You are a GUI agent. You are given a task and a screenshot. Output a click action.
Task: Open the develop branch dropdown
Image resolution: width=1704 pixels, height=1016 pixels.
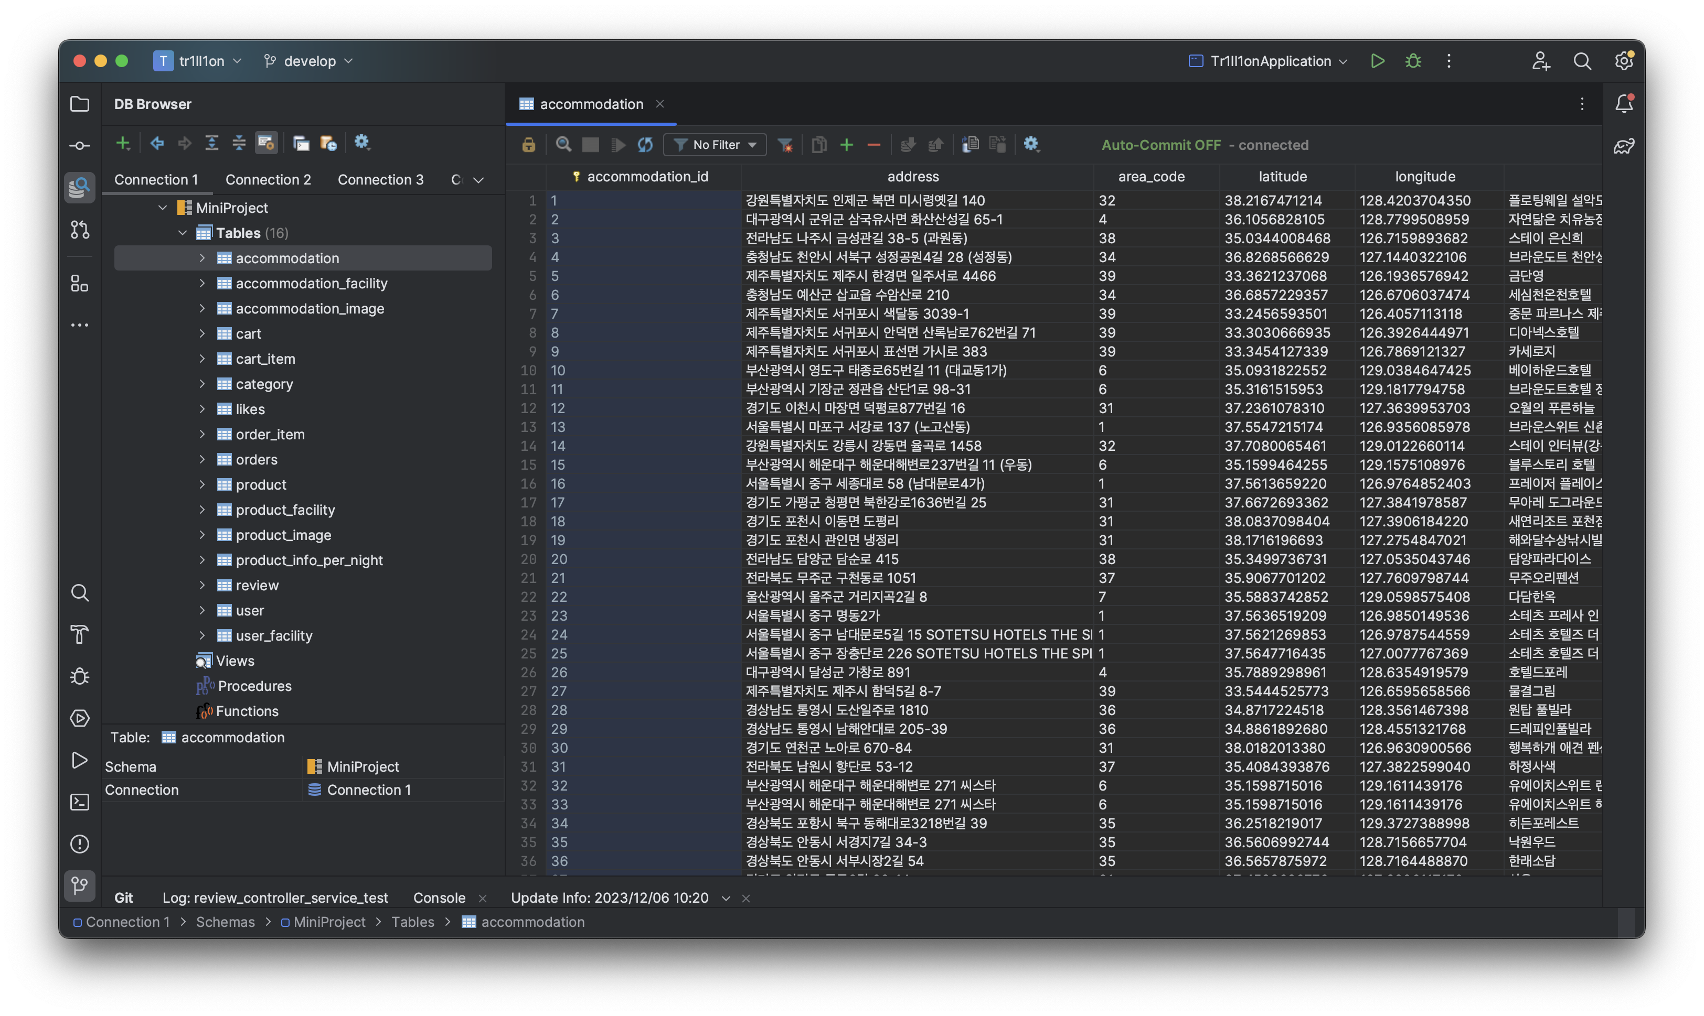click(x=310, y=61)
